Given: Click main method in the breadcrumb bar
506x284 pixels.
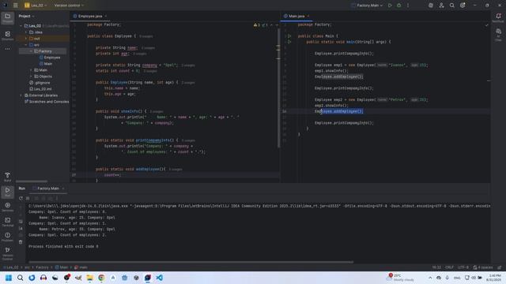Looking at the screenshot, I should (x=81, y=267).
